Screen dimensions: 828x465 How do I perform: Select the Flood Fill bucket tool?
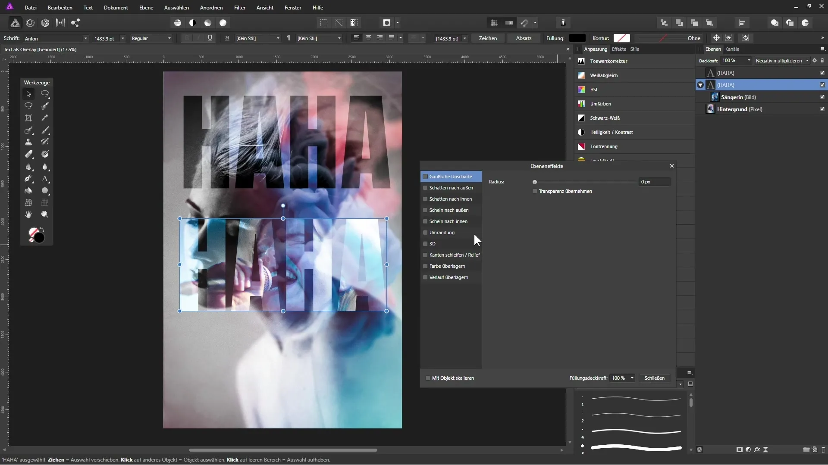coord(28,191)
